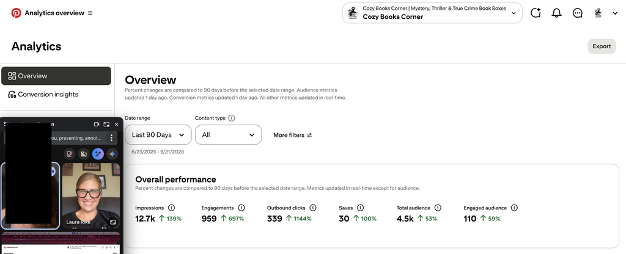Click the pin icon on Laura Rike's tile
Image resolution: width=626 pixels, height=254 pixels.
[x=113, y=222]
